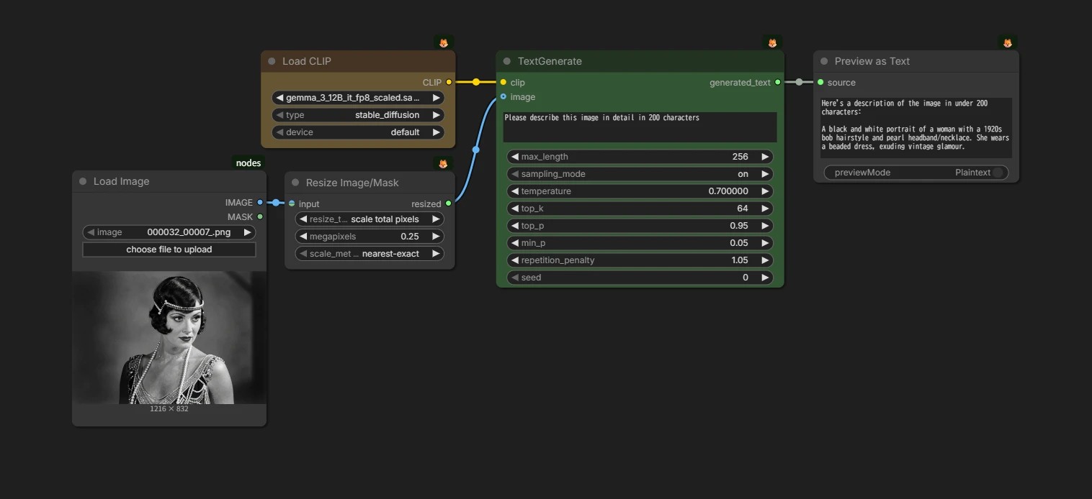Click the clip input port on TextGenerate
The image size is (1092, 499).
(503, 83)
